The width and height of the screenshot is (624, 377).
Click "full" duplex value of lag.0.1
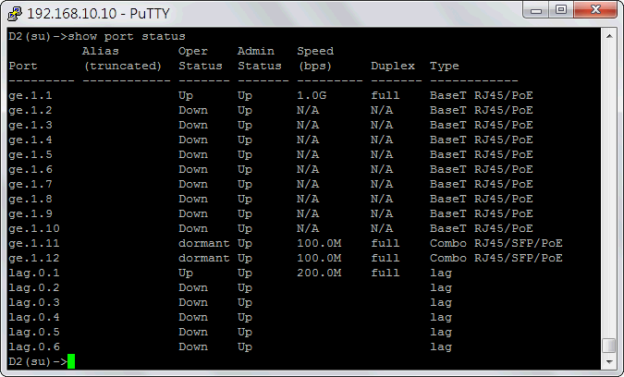(385, 274)
